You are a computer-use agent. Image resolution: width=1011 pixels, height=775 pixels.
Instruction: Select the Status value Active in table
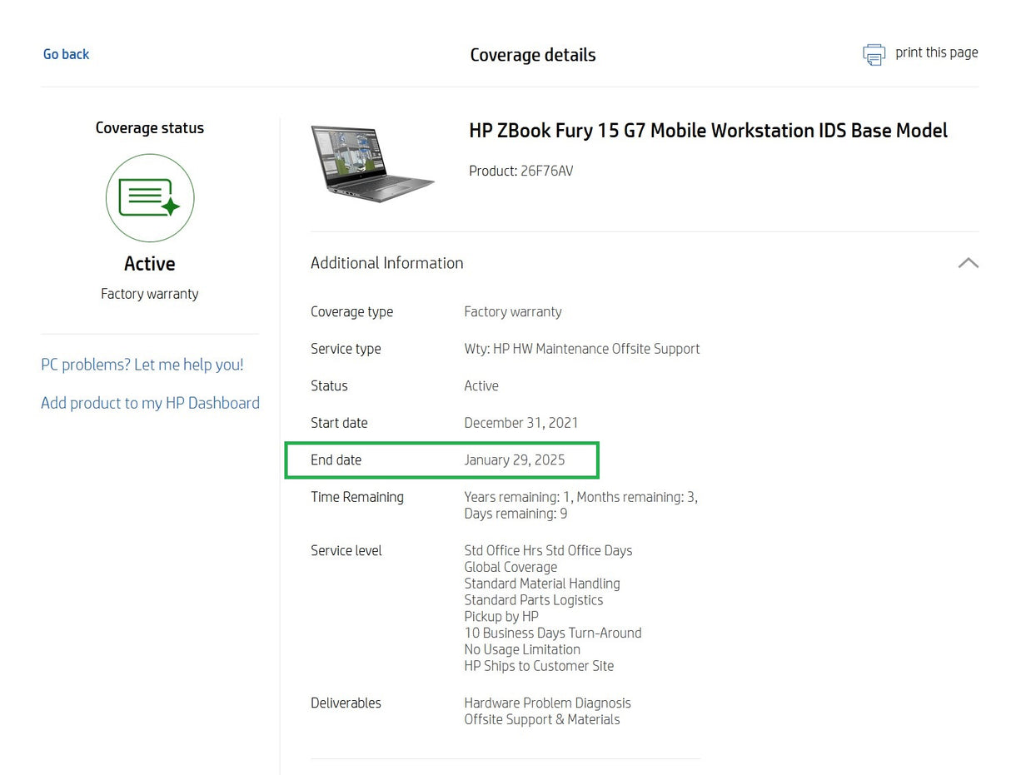click(x=481, y=386)
